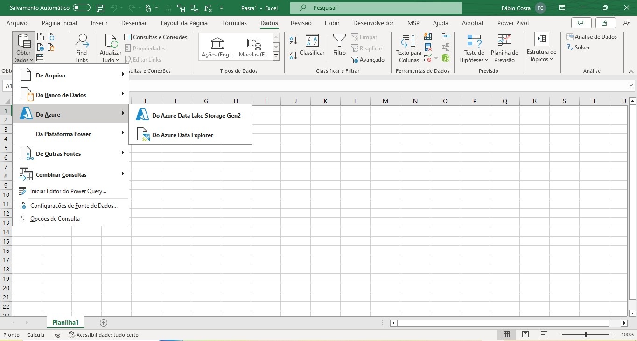This screenshot has height=341, width=637.
Task: Click Consultas e Conexões button
Action: pyautogui.click(x=156, y=37)
